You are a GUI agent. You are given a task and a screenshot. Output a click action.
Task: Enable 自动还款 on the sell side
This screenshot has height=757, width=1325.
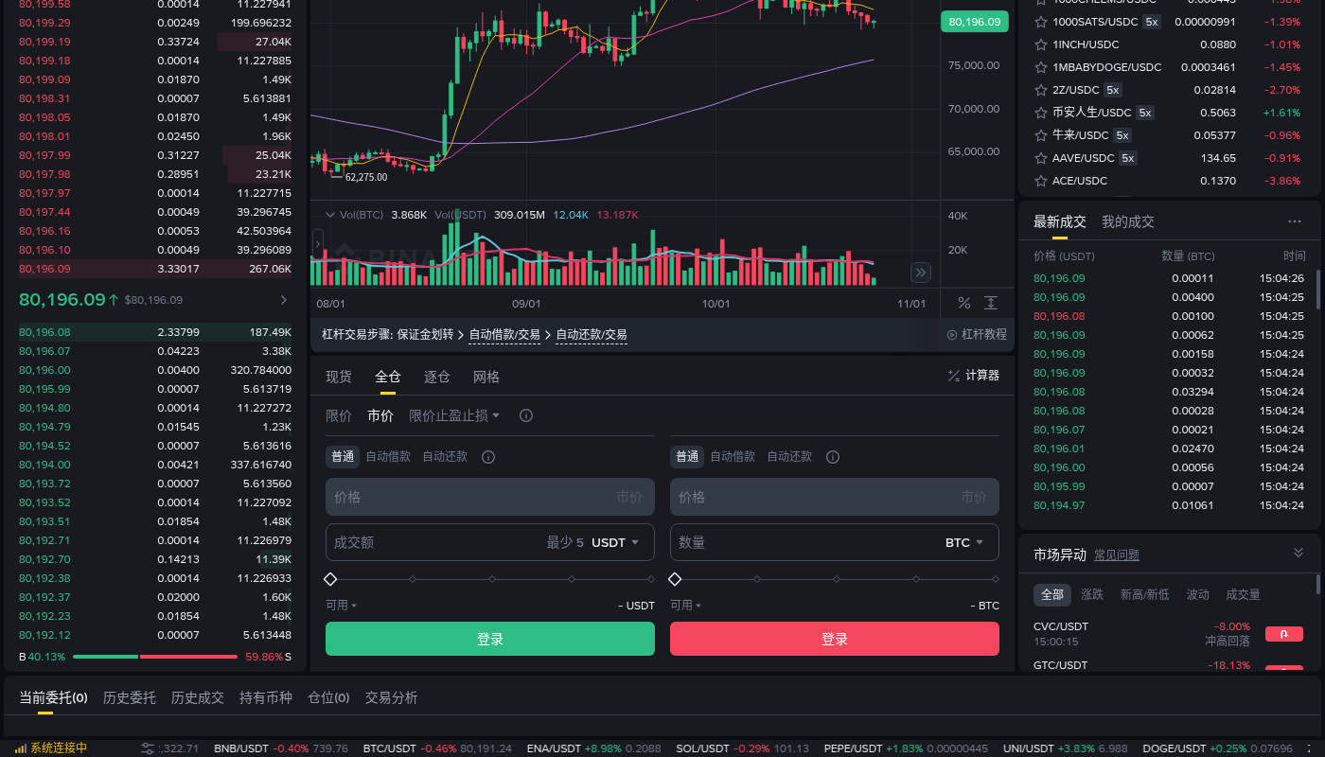tap(789, 456)
